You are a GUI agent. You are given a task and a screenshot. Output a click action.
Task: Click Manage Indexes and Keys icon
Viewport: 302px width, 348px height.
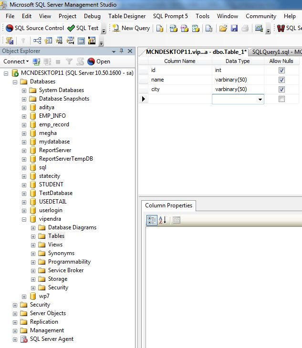(x=48, y=41)
